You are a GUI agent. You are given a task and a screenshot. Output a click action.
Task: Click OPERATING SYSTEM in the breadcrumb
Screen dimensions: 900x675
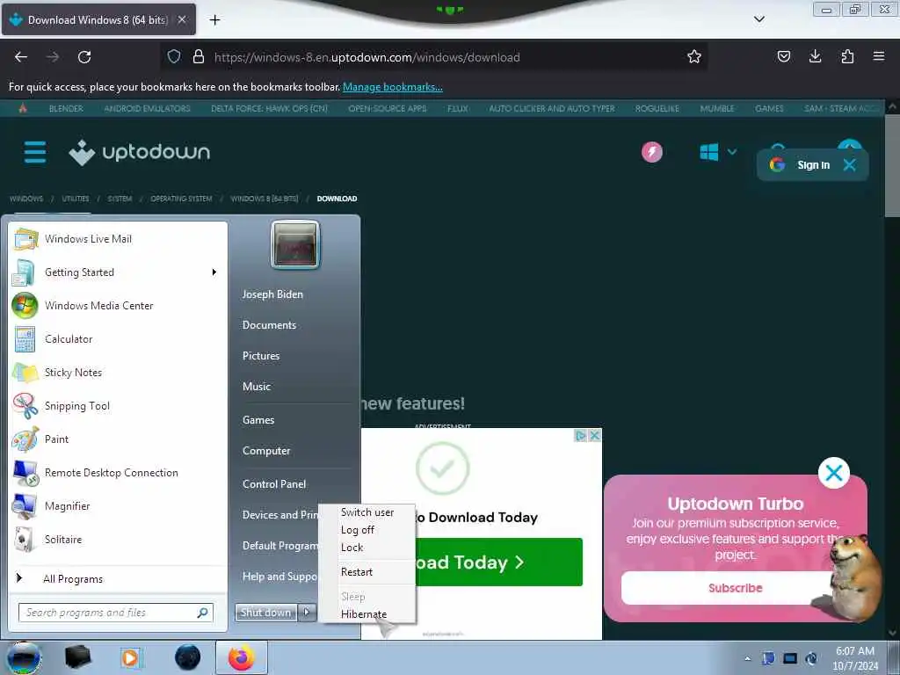pos(181,199)
